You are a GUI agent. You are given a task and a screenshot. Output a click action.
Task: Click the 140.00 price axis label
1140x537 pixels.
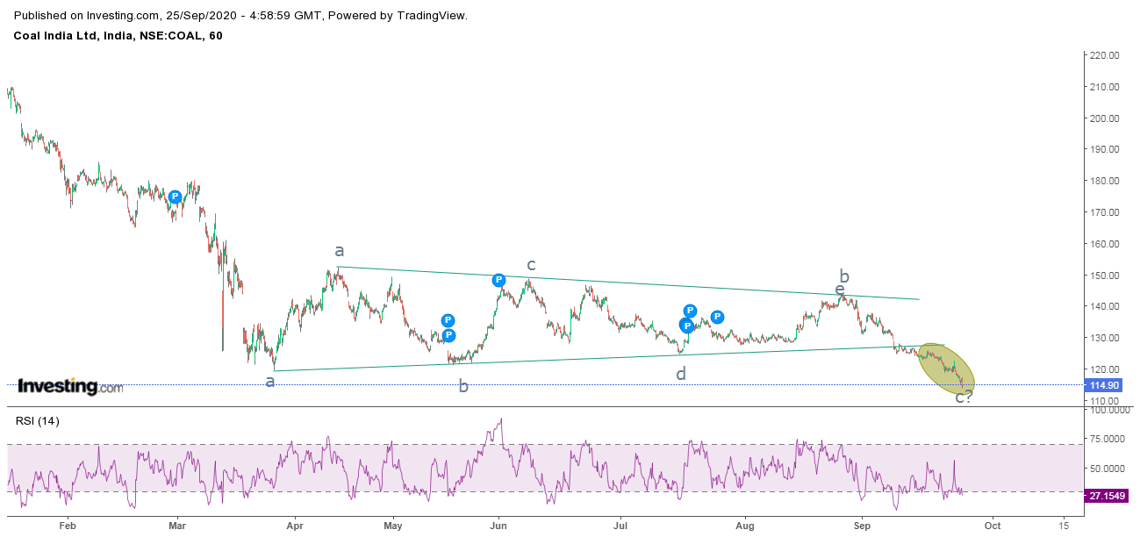click(1105, 306)
